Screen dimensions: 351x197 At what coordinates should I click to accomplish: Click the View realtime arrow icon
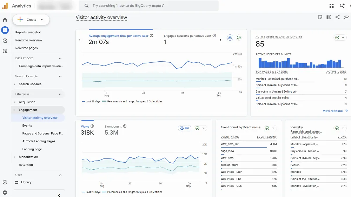[346, 111]
